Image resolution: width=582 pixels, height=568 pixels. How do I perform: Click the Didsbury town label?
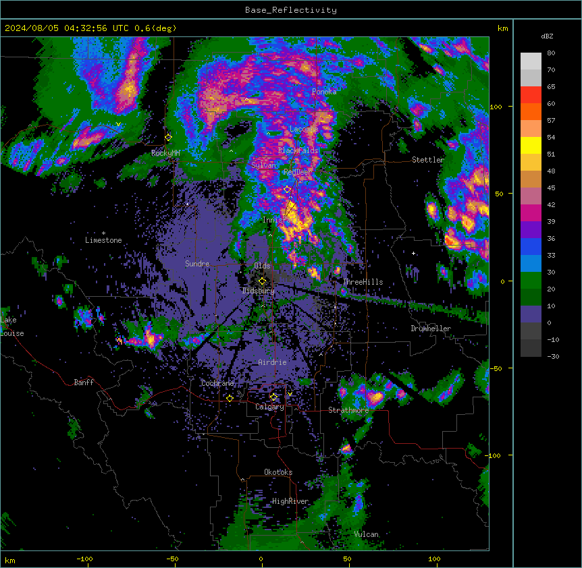click(x=259, y=291)
